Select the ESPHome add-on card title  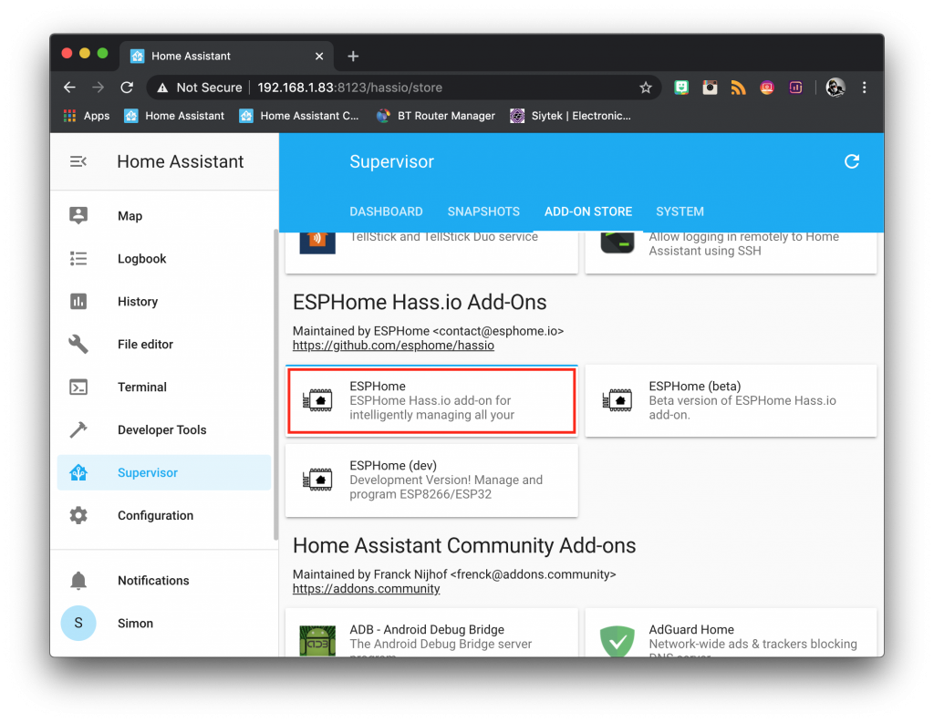coord(378,386)
